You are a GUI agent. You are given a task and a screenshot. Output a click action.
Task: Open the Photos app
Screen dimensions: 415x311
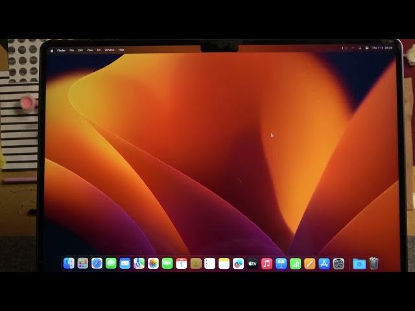click(153, 264)
